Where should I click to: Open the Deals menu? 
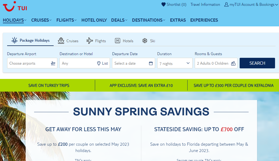click(119, 20)
